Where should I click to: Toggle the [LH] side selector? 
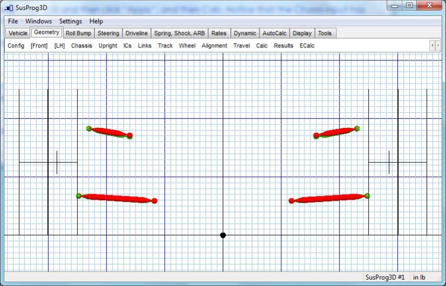click(x=59, y=46)
